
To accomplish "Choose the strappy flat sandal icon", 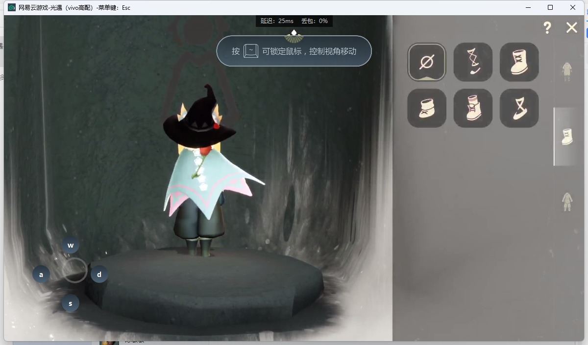I will point(519,108).
